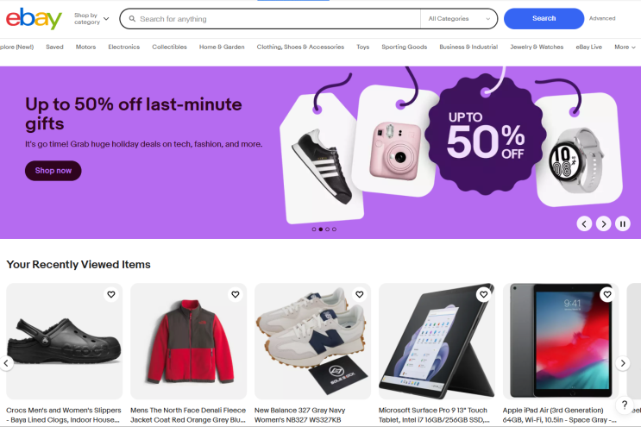
Task: Pause the banner carousel
Action: coord(623,223)
